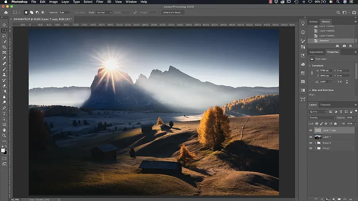The image size is (358, 201).
Task: Click the Select and Mask button
Action: [x=173, y=12]
